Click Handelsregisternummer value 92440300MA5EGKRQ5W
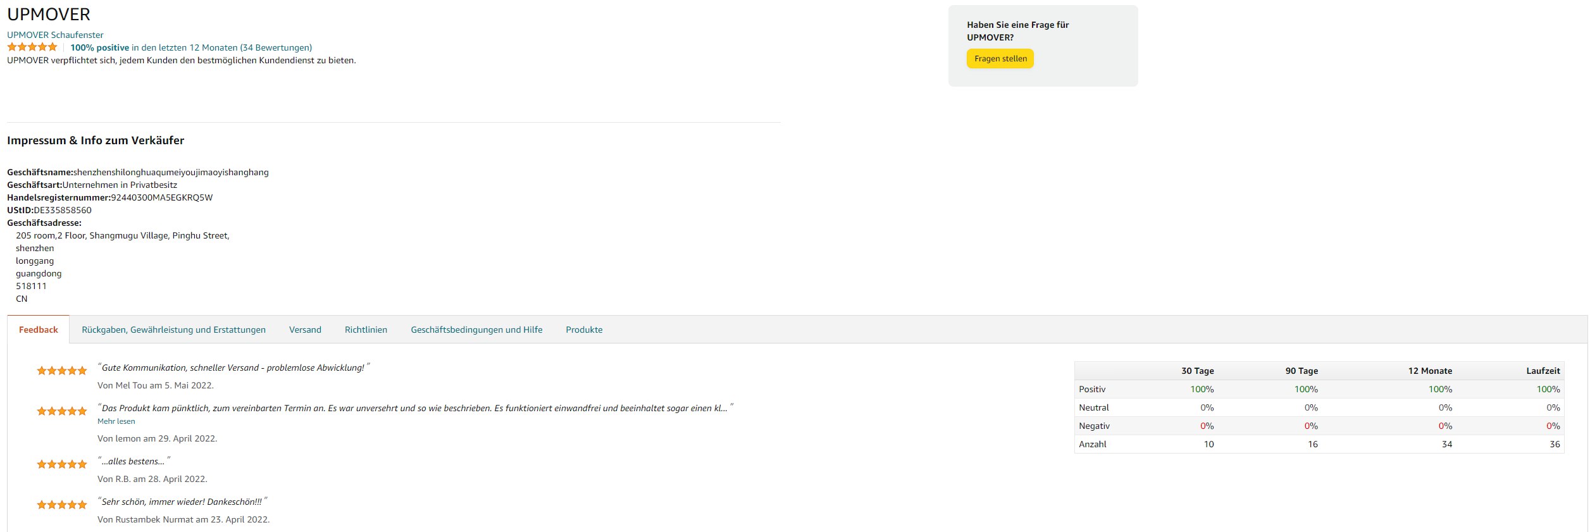This screenshot has height=532, width=1590. pos(162,197)
